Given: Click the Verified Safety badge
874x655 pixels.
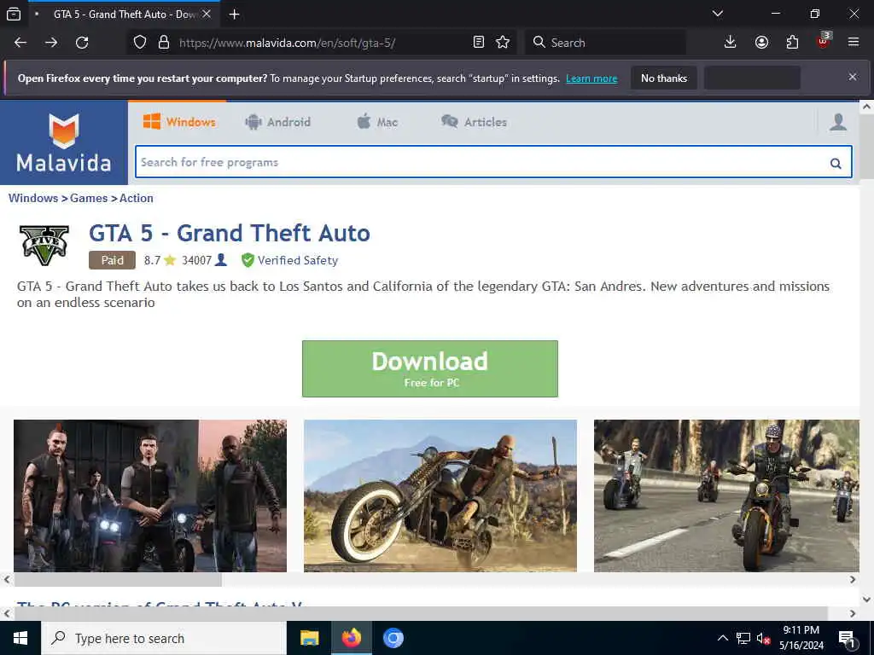Looking at the screenshot, I should pyautogui.click(x=290, y=260).
